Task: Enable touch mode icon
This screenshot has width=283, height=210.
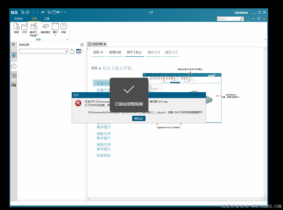Action: (x=45, y=28)
